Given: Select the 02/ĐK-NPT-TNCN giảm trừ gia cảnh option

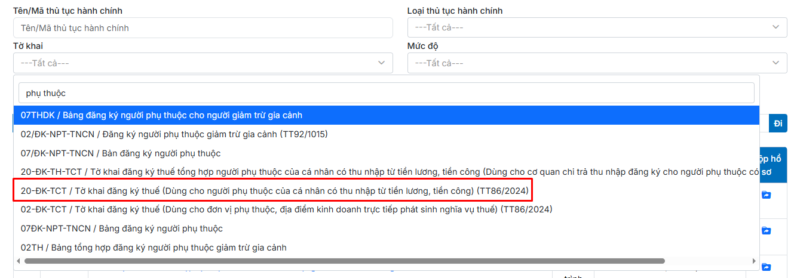Looking at the screenshot, I should (387, 134).
